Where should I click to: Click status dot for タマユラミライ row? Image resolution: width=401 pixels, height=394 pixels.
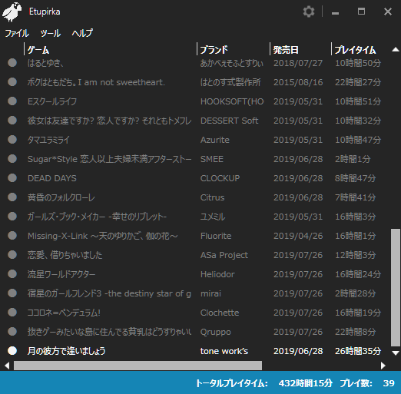coord(12,140)
